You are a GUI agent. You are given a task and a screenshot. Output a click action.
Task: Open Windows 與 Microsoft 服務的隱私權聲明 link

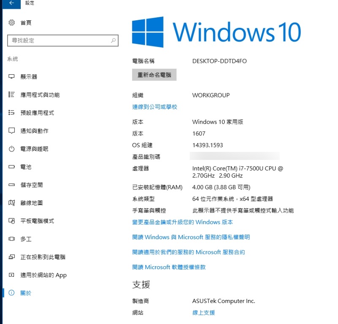point(191,237)
